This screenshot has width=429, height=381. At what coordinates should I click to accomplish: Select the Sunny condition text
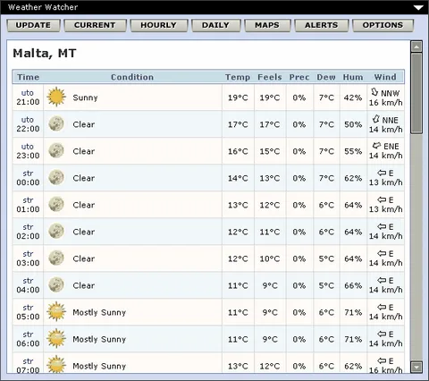point(85,97)
